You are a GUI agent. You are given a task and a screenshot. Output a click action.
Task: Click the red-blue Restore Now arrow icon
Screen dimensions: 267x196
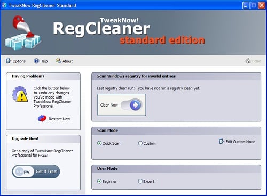(42, 119)
